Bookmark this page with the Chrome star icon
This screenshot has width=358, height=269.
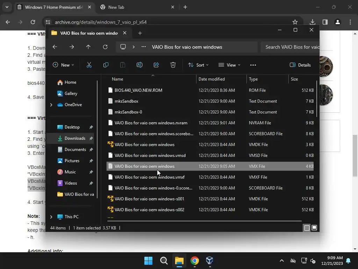click(295, 22)
